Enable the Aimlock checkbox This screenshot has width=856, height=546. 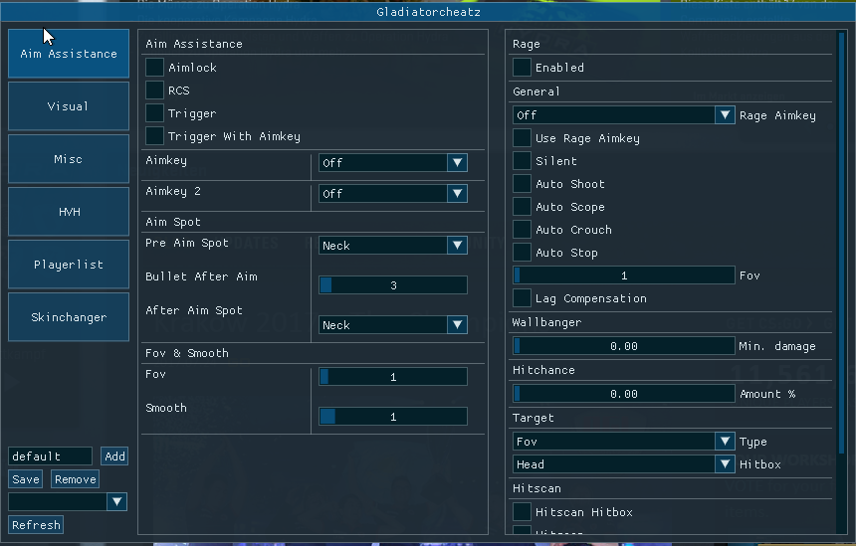tap(155, 68)
